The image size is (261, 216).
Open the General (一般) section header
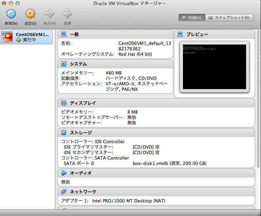coord(115,34)
